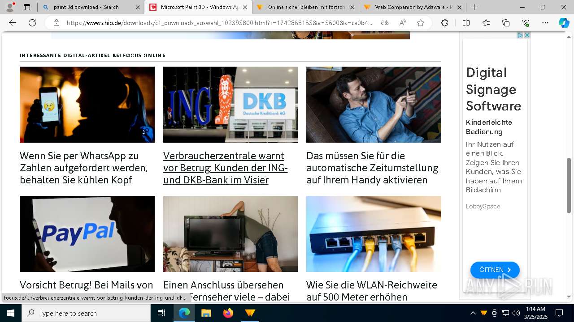
Task: Close the Online sicher bleiben tab
Action: click(352, 7)
